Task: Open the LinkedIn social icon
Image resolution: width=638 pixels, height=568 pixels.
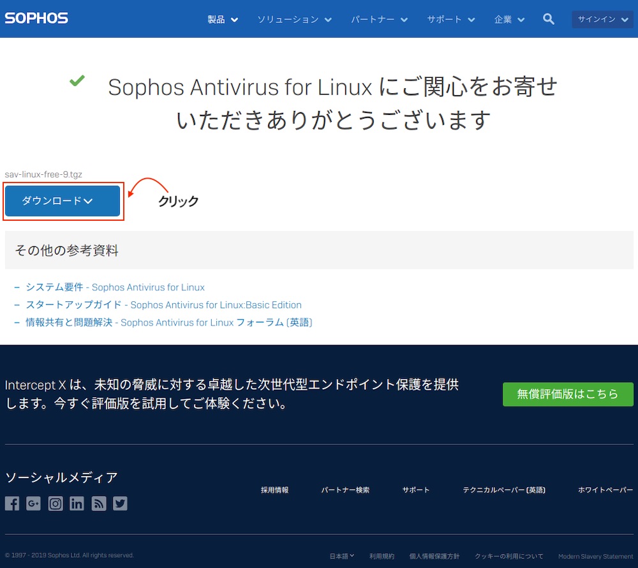Action: 77,504
